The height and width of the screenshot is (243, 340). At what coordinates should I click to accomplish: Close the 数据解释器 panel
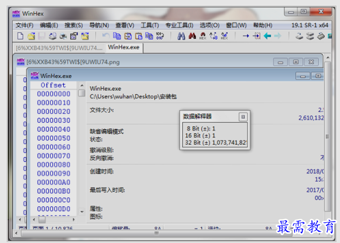pos(243,117)
